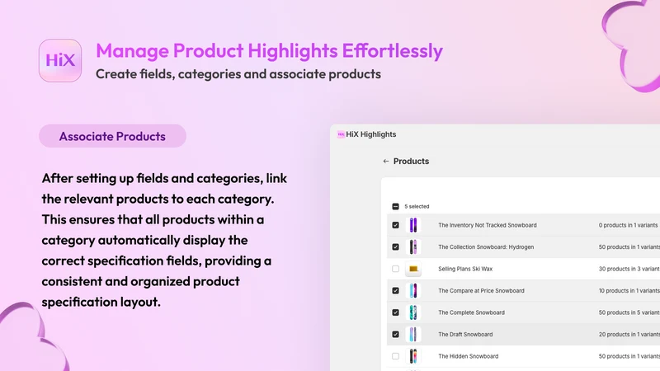Open The Collection Snowboard: Hydrogen thumbnail
The width and height of the screenshot is (660, 371).
(413, 247)
